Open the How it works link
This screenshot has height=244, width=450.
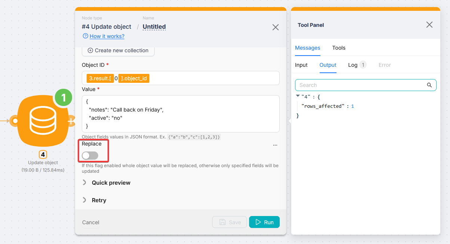(x=107, y=36)
